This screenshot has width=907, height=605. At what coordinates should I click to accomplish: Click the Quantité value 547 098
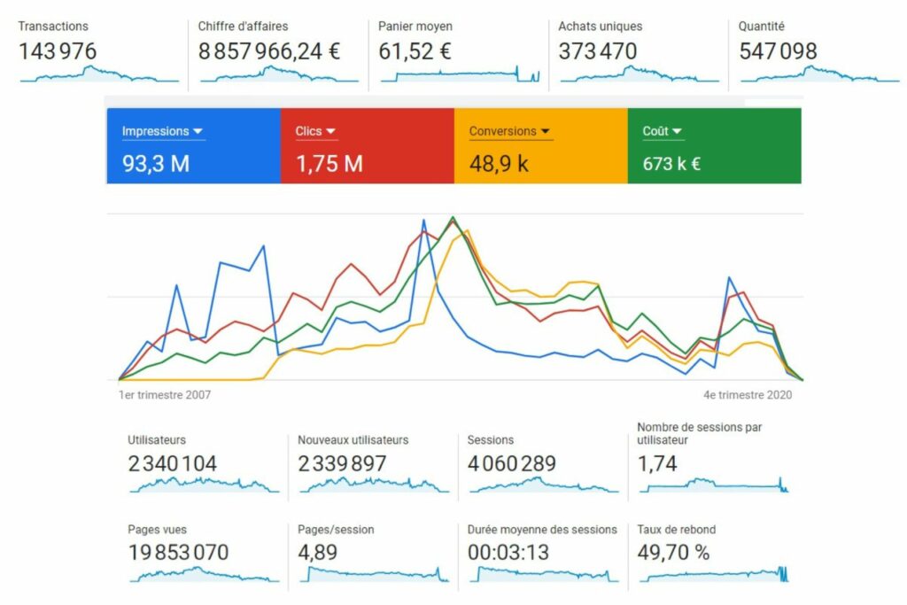(778, 51)
